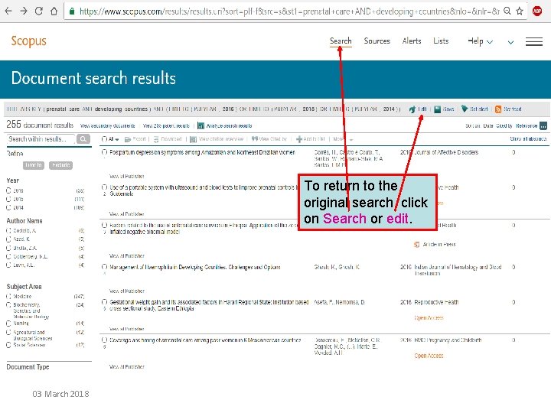
Task: Open the Coverage and timing of antenatal care article
Action: point(205,340)
